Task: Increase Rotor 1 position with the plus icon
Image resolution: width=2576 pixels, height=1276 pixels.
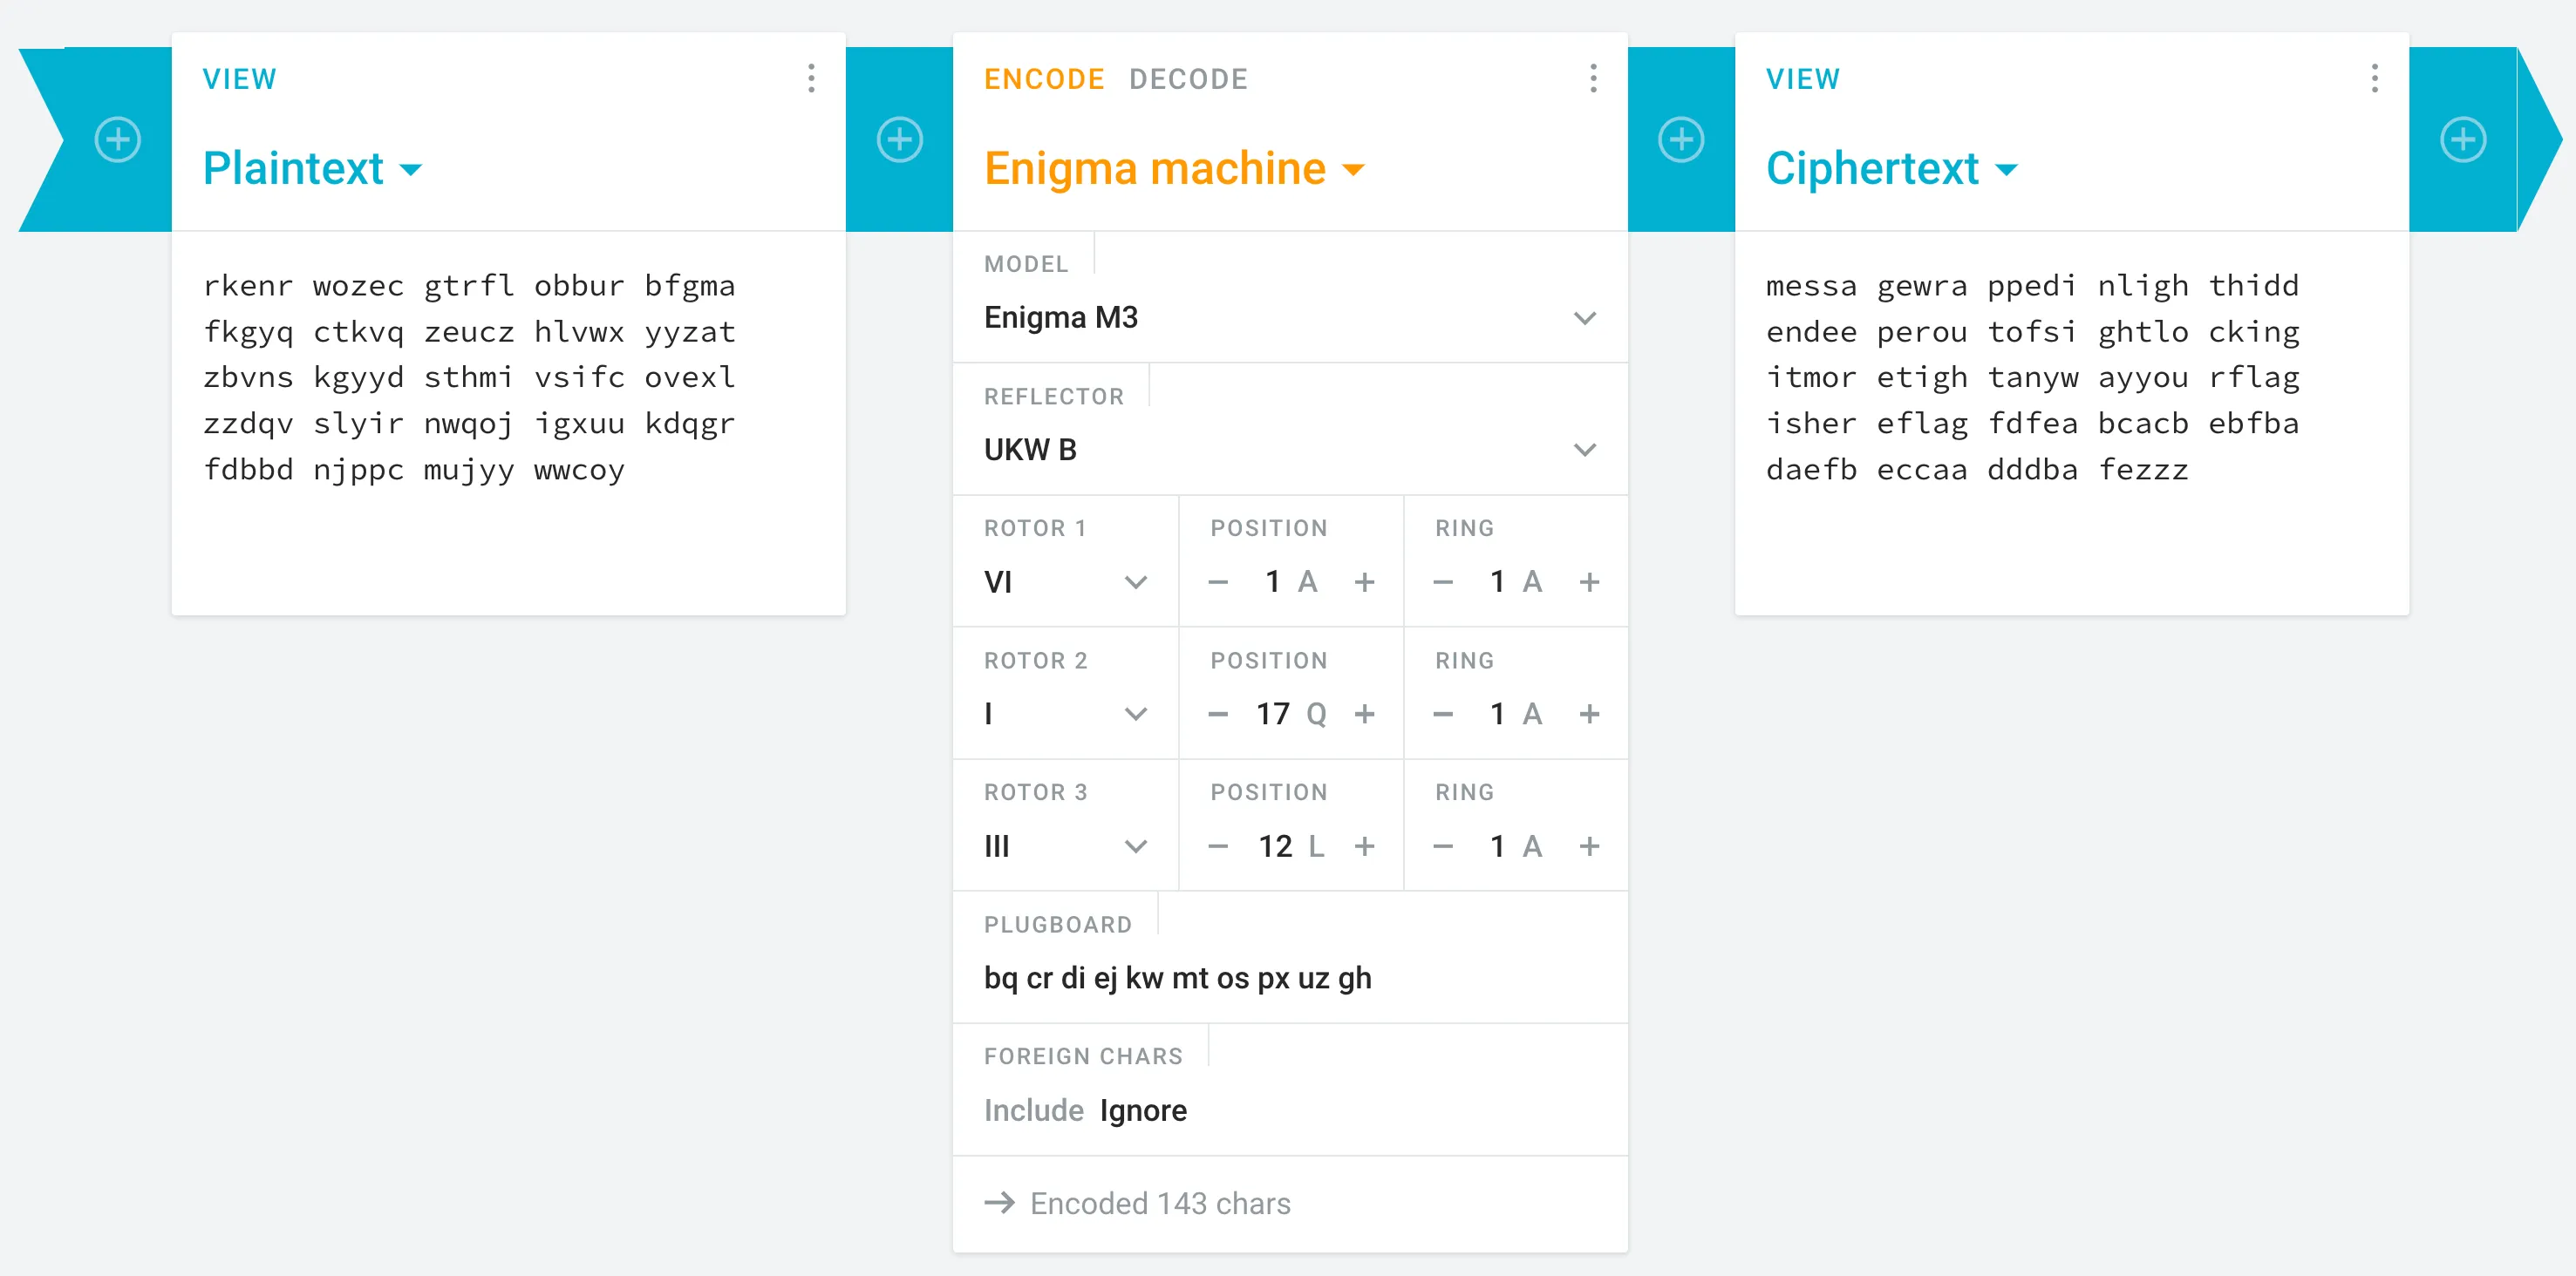Action: click(1364, 581)
